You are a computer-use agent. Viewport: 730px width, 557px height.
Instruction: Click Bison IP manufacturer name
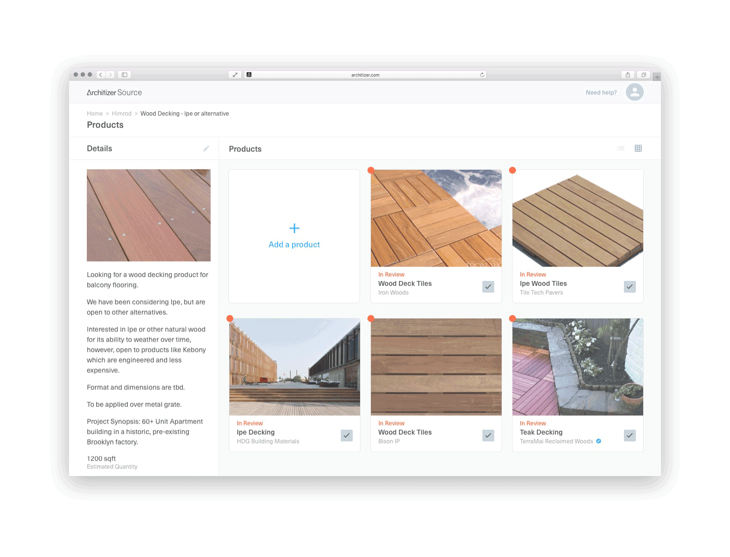coord(389,441)
